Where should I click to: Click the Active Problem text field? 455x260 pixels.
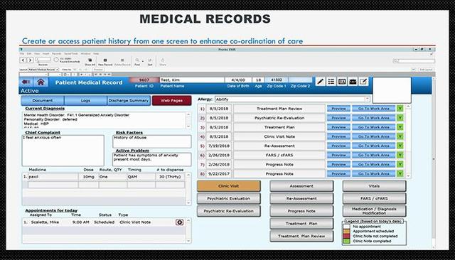(151, 159)
